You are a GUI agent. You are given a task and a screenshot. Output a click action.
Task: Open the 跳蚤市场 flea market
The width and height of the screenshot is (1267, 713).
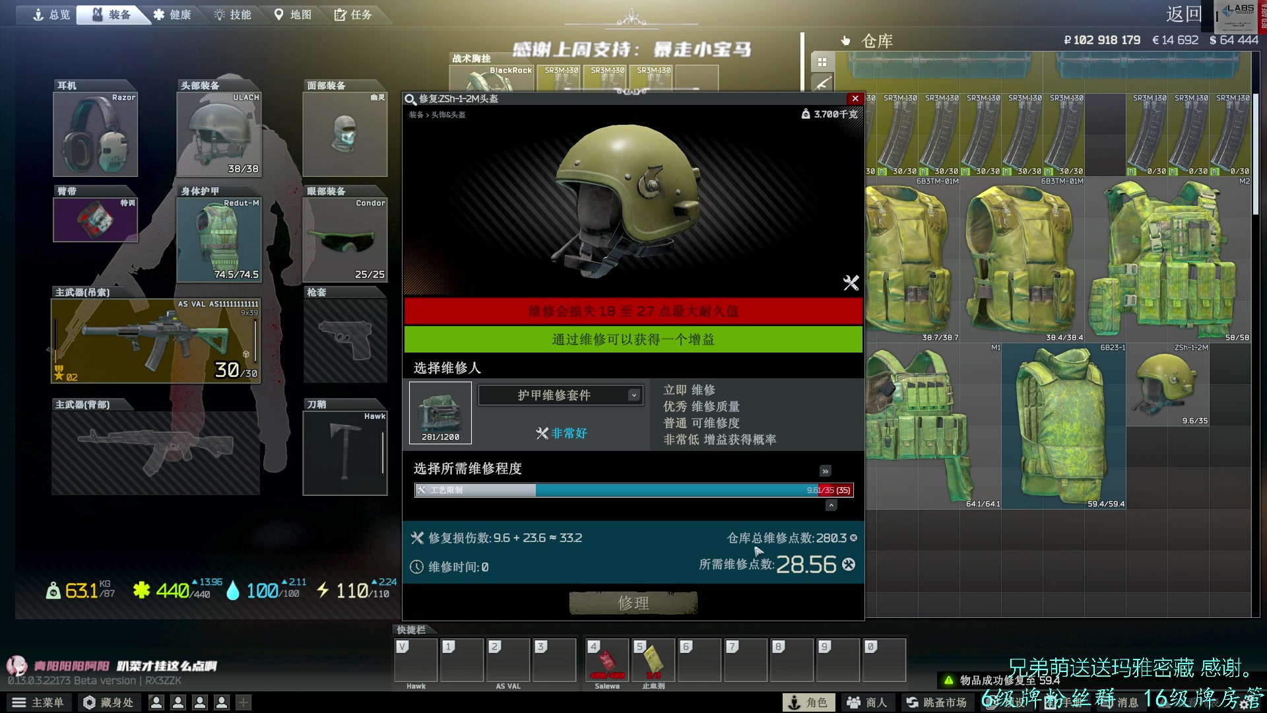point(936,702)
